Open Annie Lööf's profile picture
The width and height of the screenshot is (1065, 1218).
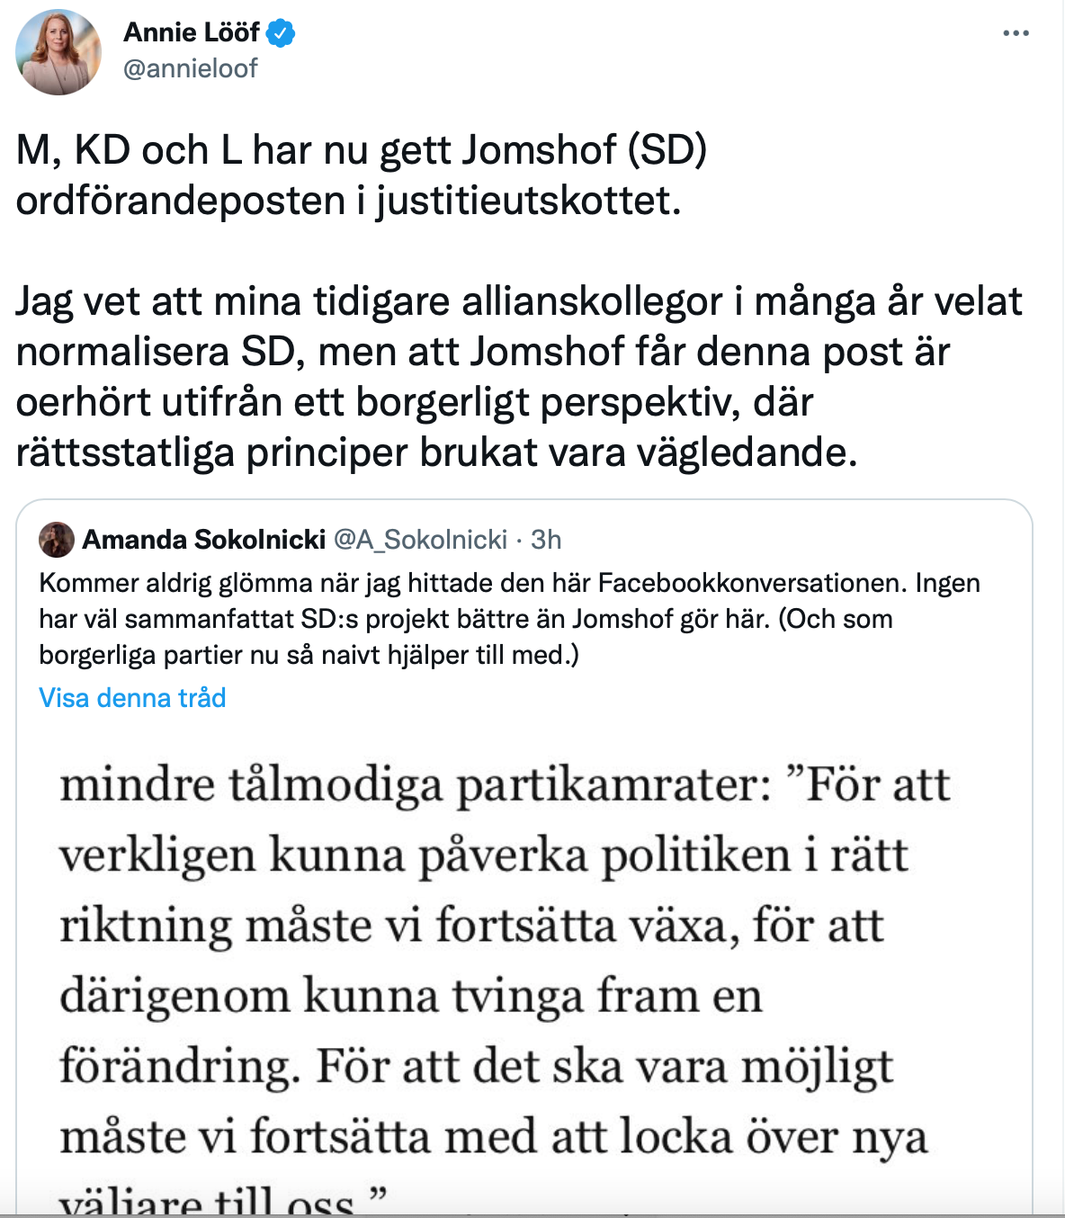(58, 52)
